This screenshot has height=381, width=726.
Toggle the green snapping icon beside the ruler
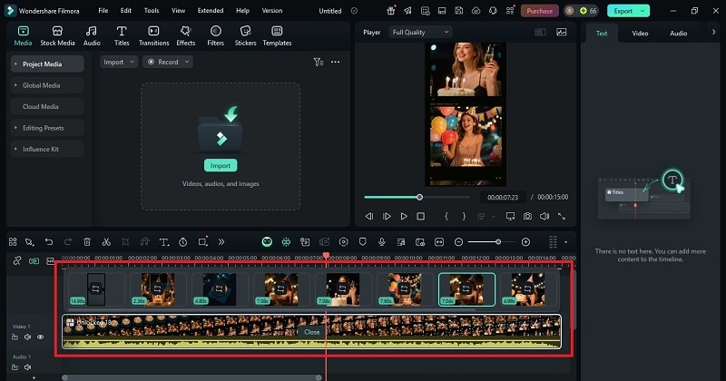34,261
